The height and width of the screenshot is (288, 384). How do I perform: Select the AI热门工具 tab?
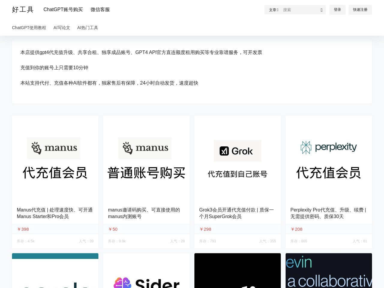[x=87, y=28]
